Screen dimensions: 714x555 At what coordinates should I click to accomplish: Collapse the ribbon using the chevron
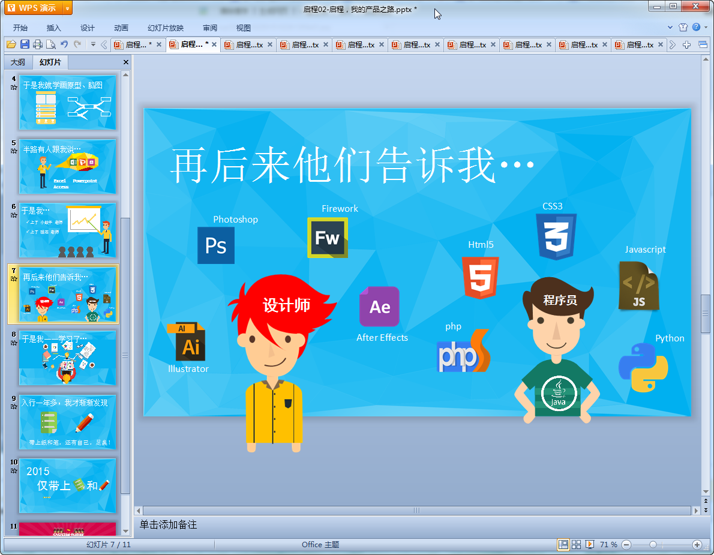670,28
